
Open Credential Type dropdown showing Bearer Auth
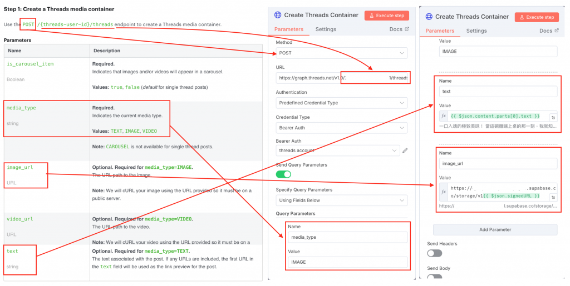point(341,128)
